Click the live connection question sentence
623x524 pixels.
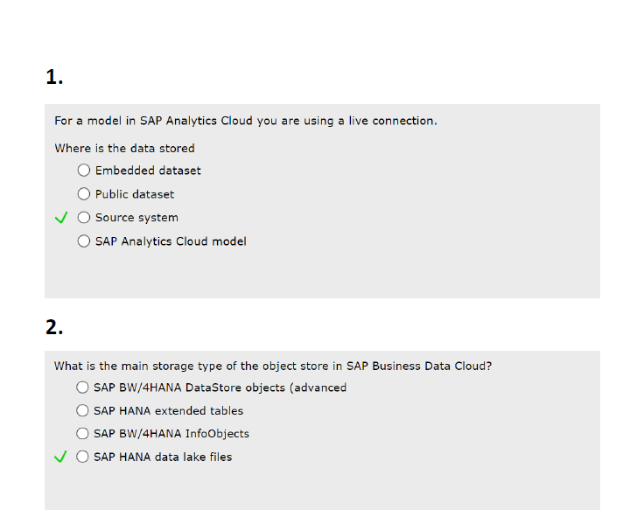click(x=245, y=121)
